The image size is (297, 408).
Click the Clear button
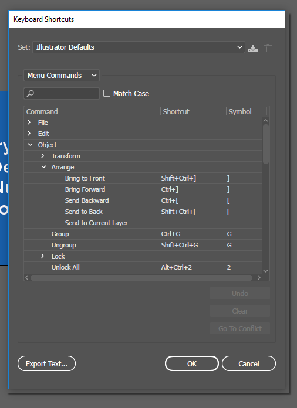pos(240,311)
